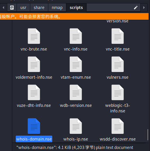The image size is (150, 151).
Task: Click the vnc-info.nse file name
Action: coord(76,49)
